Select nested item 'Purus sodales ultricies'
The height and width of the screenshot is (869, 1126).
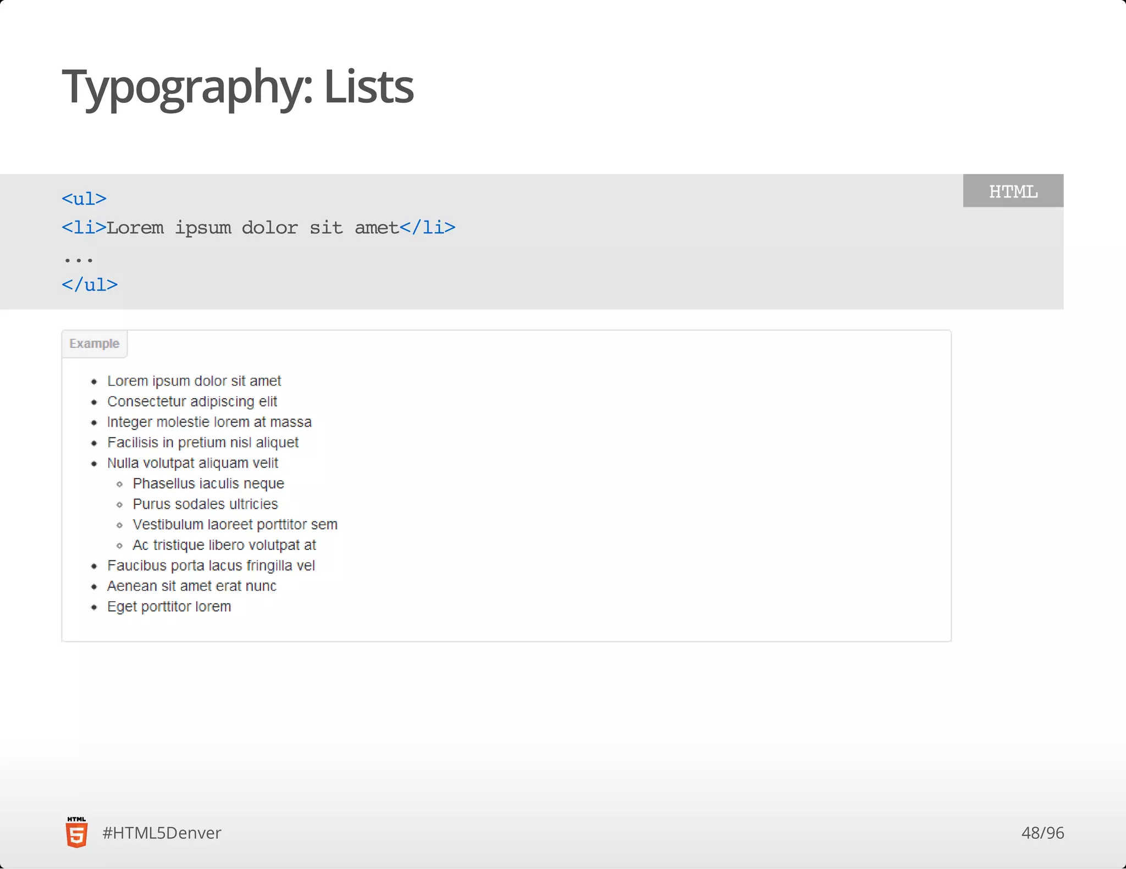205,504
